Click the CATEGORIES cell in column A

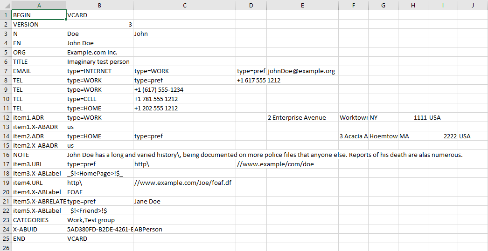point(39,220)
